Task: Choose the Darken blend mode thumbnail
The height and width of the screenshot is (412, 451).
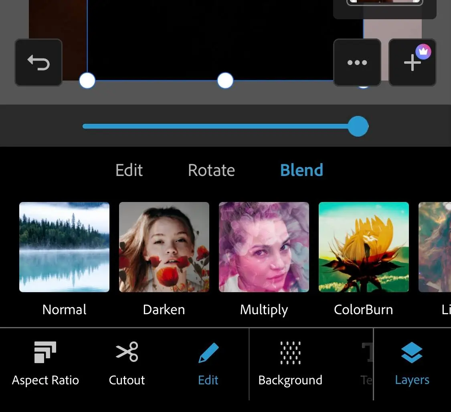Action: [164, 247]
